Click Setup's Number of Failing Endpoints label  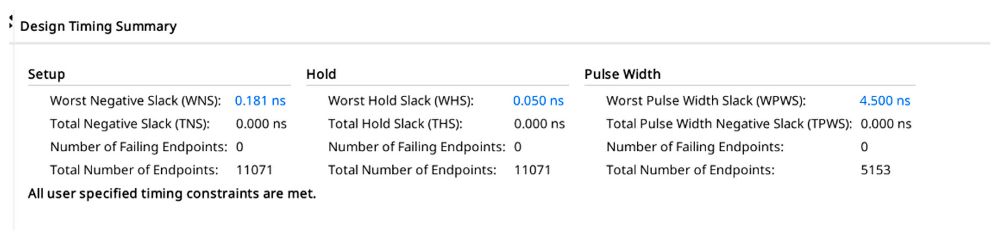pyautogui.click(x=138, y=147)
